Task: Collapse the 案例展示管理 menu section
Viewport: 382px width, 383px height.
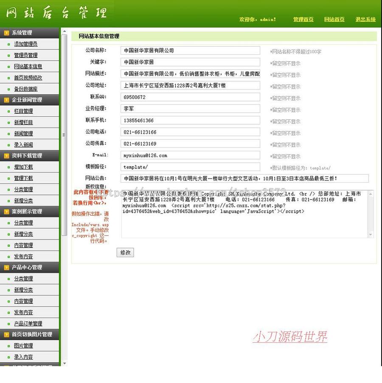Action: pyautogui.click(x=30, y=212)
